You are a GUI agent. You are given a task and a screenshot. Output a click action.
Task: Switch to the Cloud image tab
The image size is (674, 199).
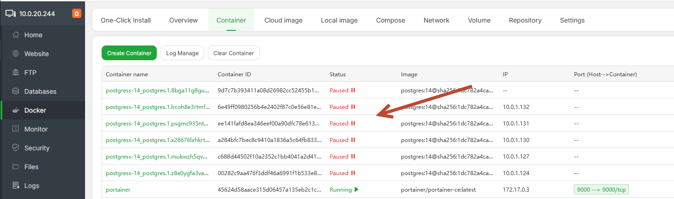283,20
